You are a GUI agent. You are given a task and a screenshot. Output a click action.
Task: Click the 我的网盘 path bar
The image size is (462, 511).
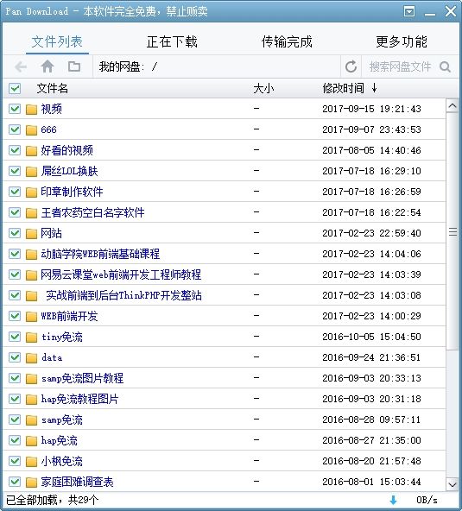tap(217, 66)
